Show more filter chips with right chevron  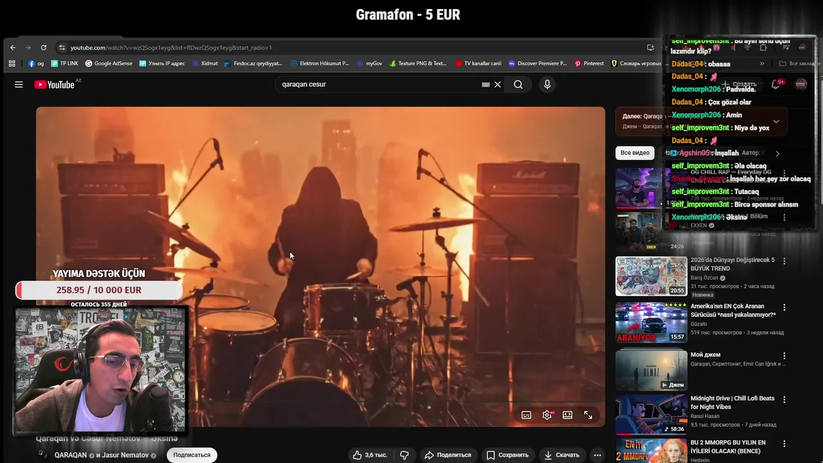coord(777,153)
